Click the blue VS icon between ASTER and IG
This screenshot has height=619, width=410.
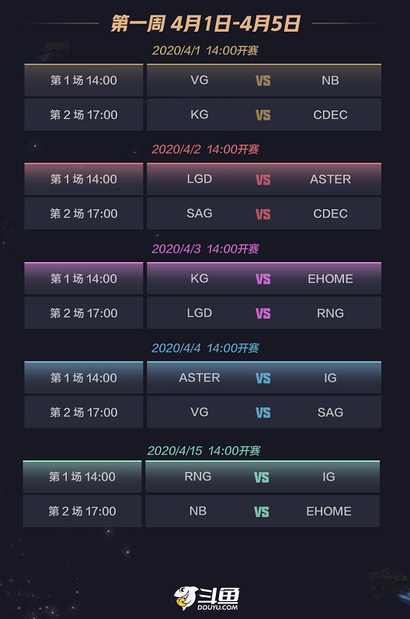pyautogui.click(x=263, y=378)
